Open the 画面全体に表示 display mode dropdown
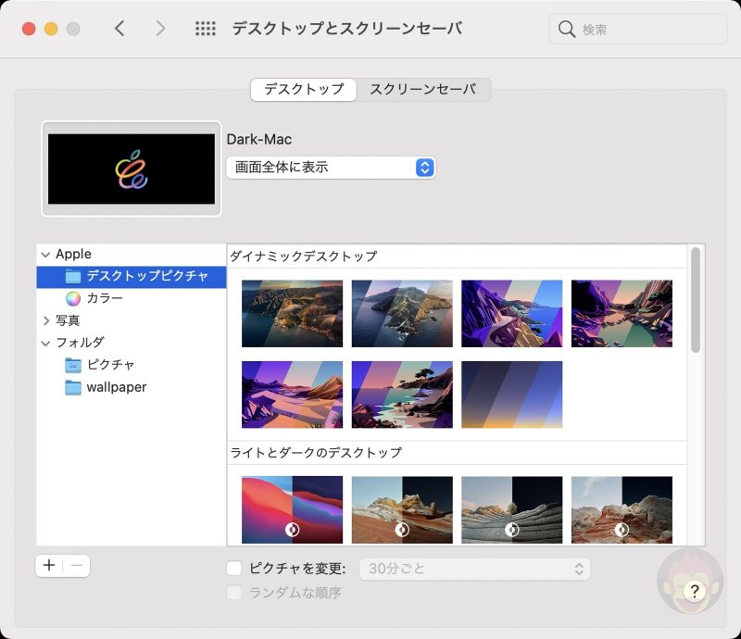741x639 pixels. 331,168
